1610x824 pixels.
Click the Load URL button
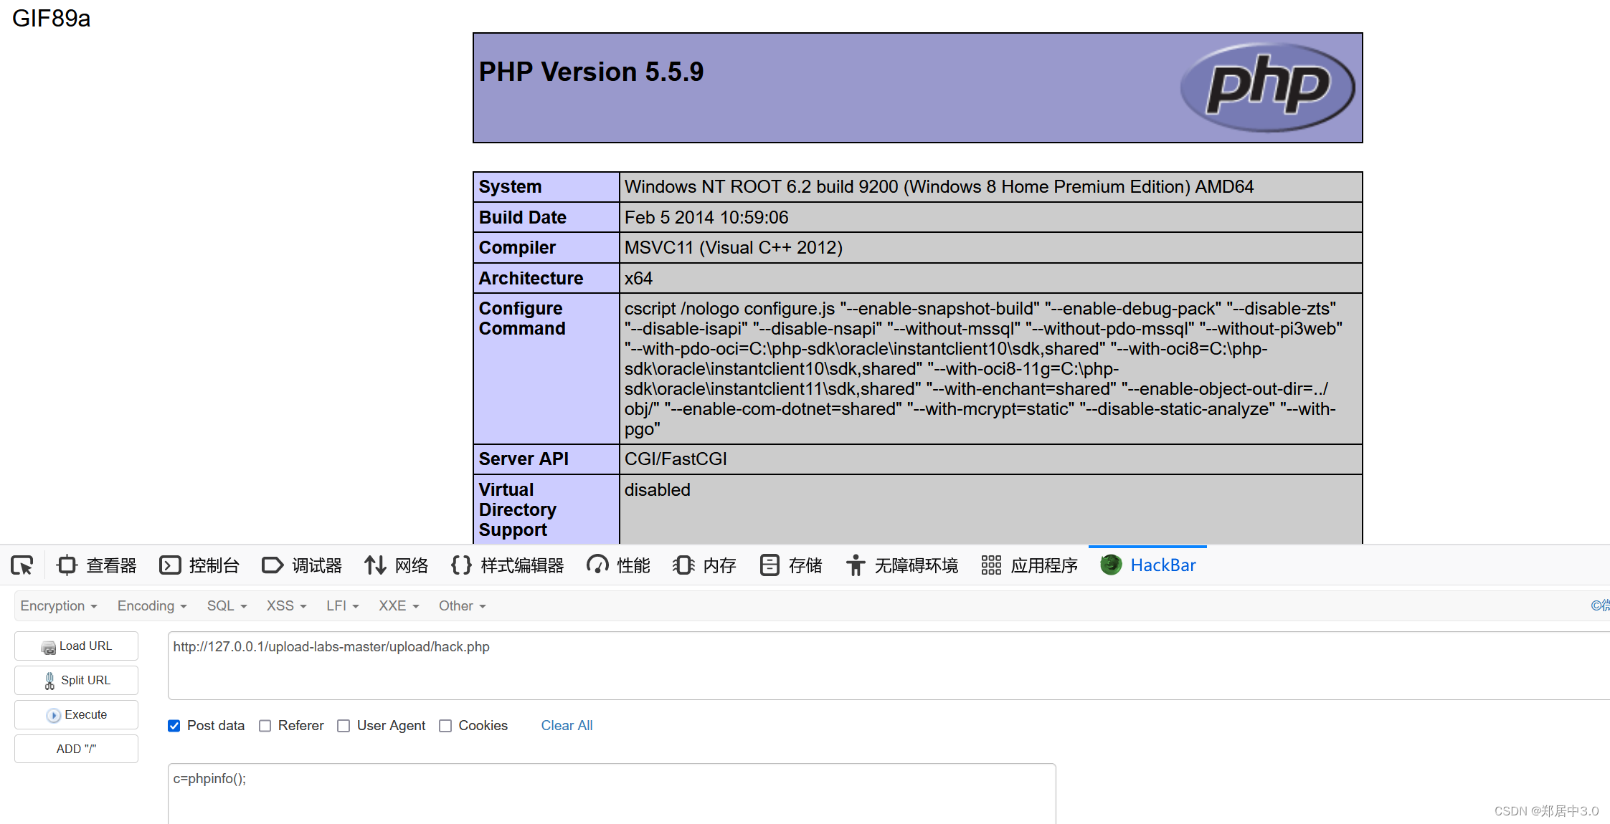[76, 646]
